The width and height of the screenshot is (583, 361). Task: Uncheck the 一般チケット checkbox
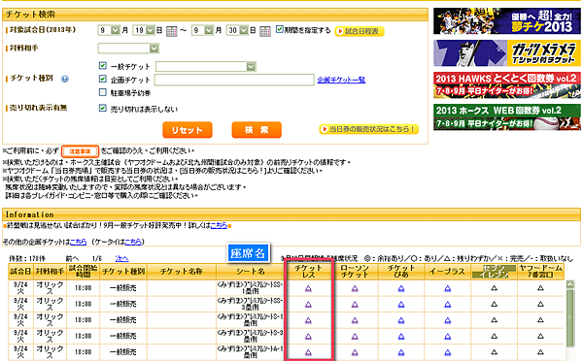click(x=103, y=66)
